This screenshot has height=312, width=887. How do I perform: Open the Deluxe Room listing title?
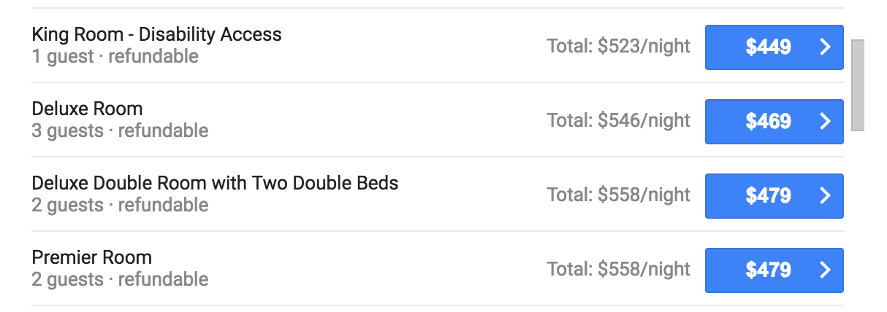pyautogui.click(x=87, y=109)
